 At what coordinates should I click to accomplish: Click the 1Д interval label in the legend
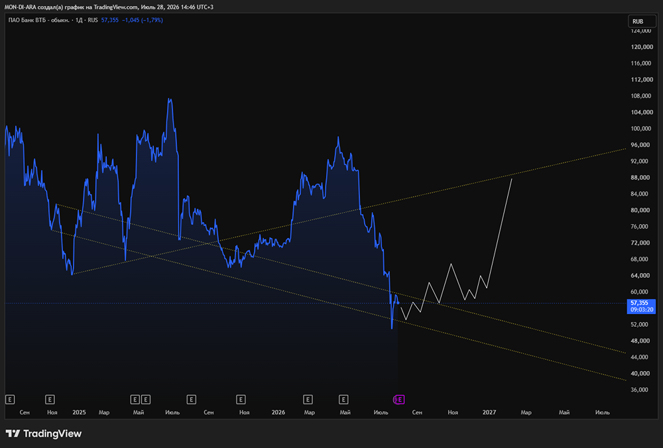79,20
